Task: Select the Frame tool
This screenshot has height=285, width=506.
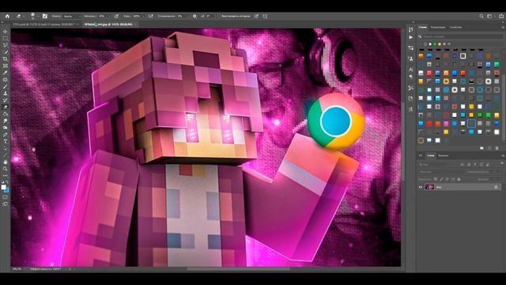Action: (6, 66)
